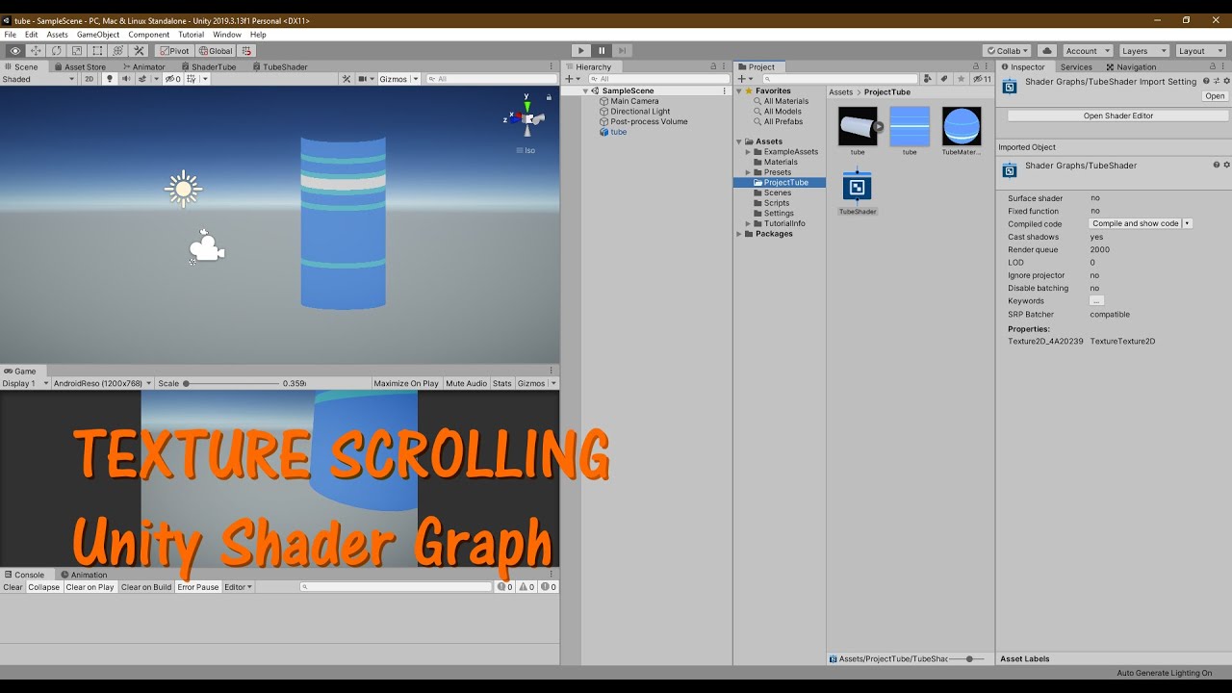Select the TubeMaterial sphere thumbnail
Image resolution: width=1232 pixels, height=693 pixels.
point(962,126)
